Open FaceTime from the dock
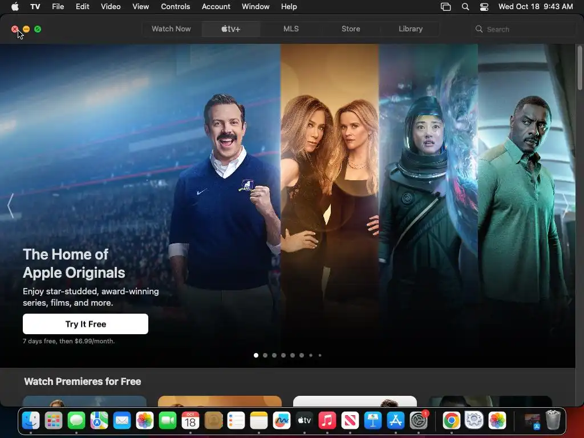This screenshot has height=438, width=584. coord(168,420)
